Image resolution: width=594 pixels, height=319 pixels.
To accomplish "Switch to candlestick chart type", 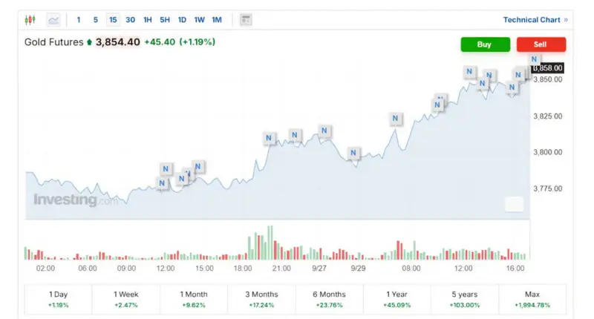I will 30,20.
